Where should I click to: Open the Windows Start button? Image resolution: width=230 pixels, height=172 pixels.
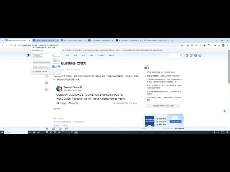tap(2, 132)
